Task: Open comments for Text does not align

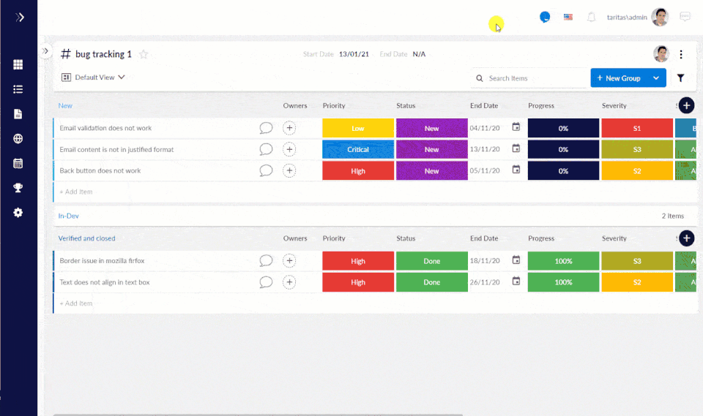Action: point(266,282)
